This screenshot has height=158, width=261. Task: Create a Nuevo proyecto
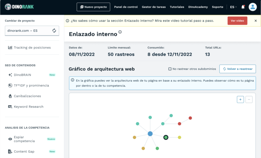pyautogui.click(x=93, y=7)
